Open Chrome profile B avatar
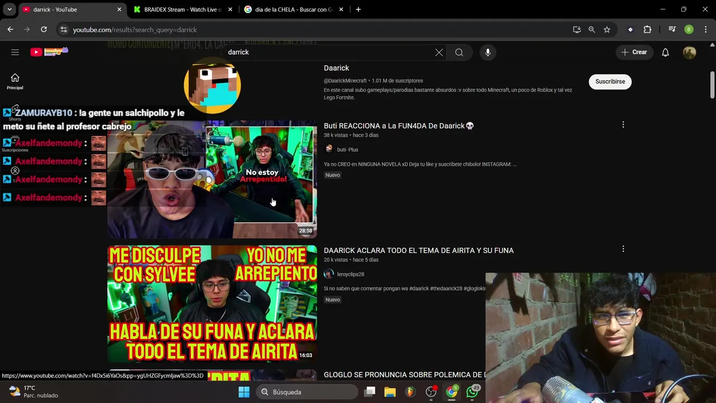Viewport: 716px width, 403px height. point(689,30)
